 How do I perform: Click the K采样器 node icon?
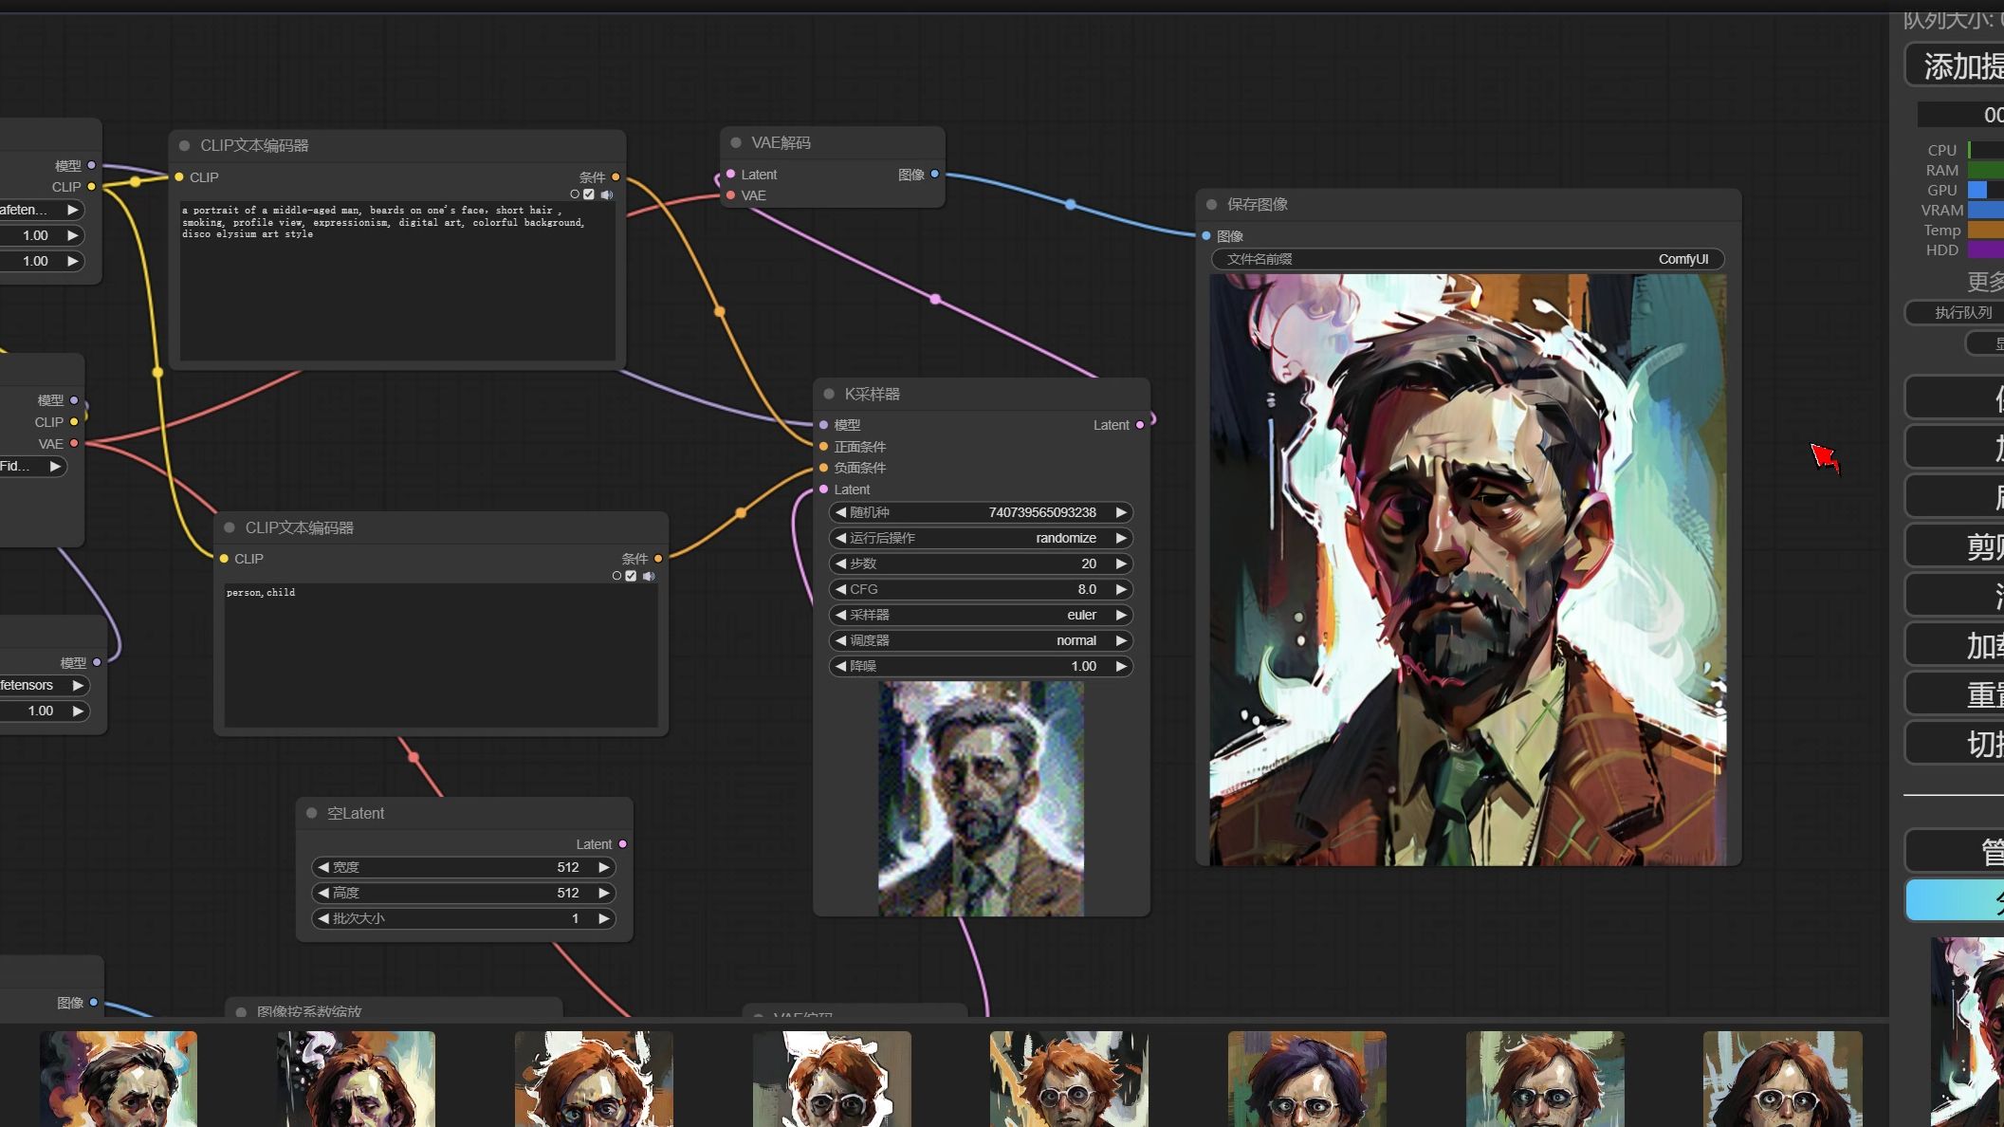[827, 395]
